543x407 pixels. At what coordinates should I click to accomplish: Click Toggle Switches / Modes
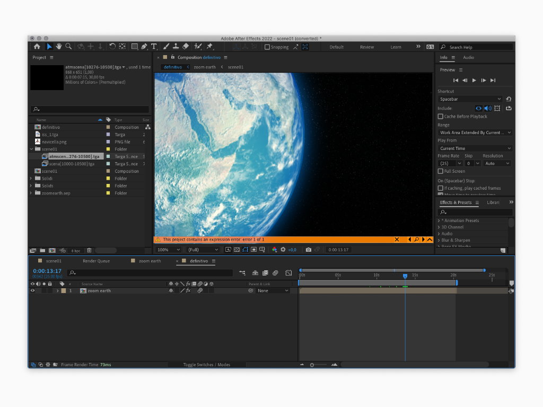[x=206, y=365]
